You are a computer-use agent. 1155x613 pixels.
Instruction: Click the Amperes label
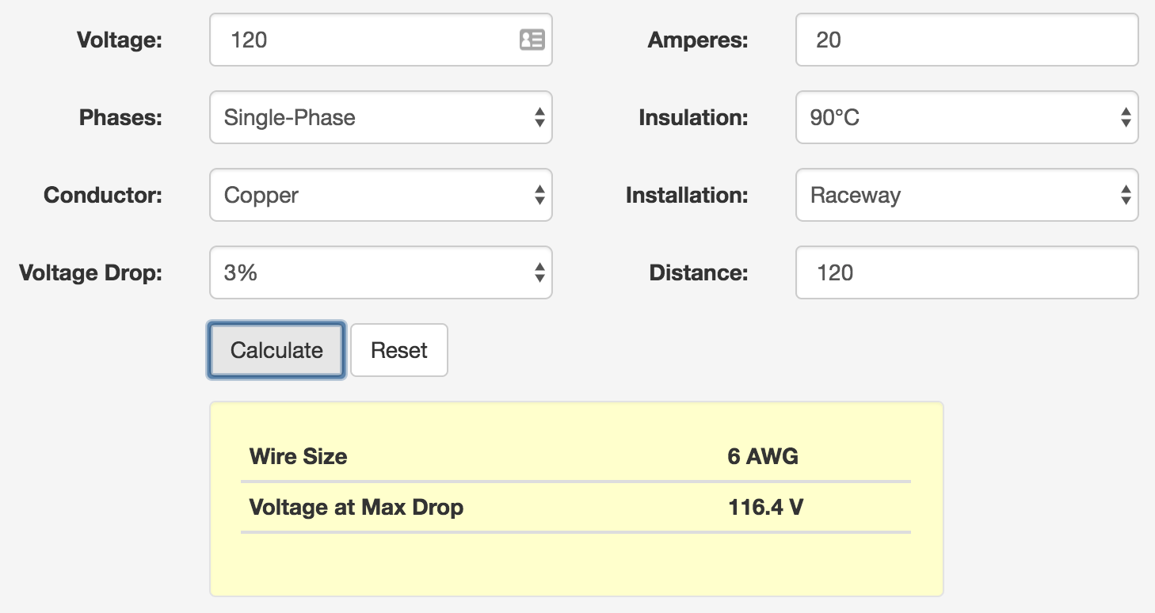click(x=697, y=40)
